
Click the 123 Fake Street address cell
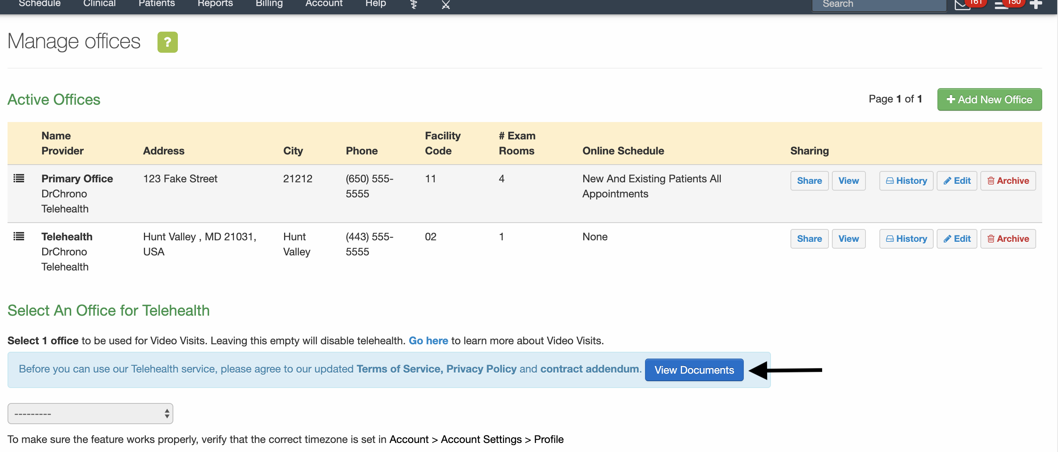pyautogui.click(x=180, y=179)
